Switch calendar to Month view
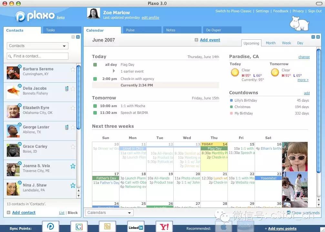325x232 pixels. click(271, 43)
